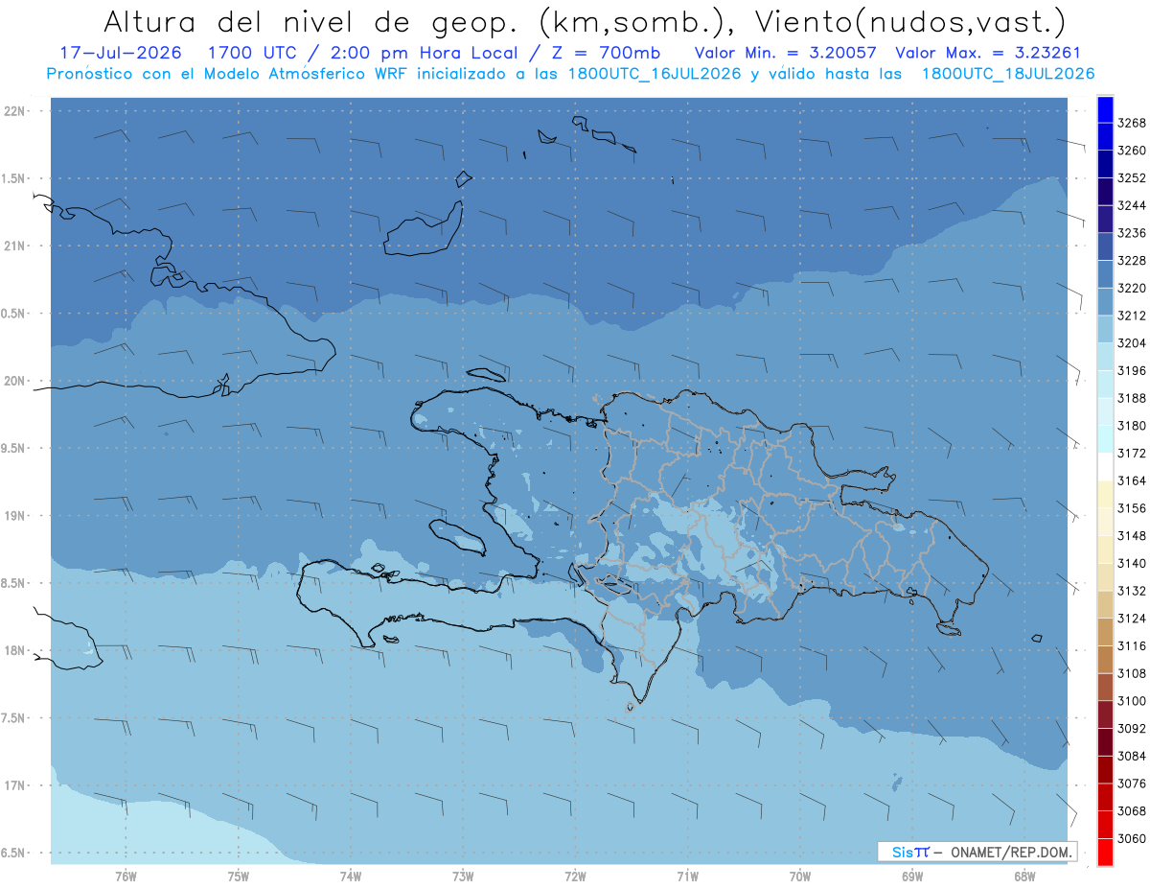Click the colorbar value '3100'
The height and width of the screenshot is (889, 1150).
(1132, 701)
